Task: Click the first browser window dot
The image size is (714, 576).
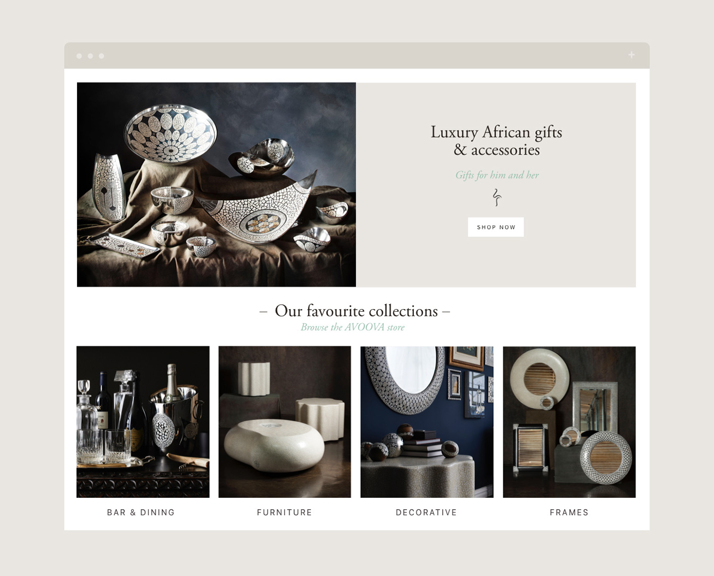Action: coord(79,56)
